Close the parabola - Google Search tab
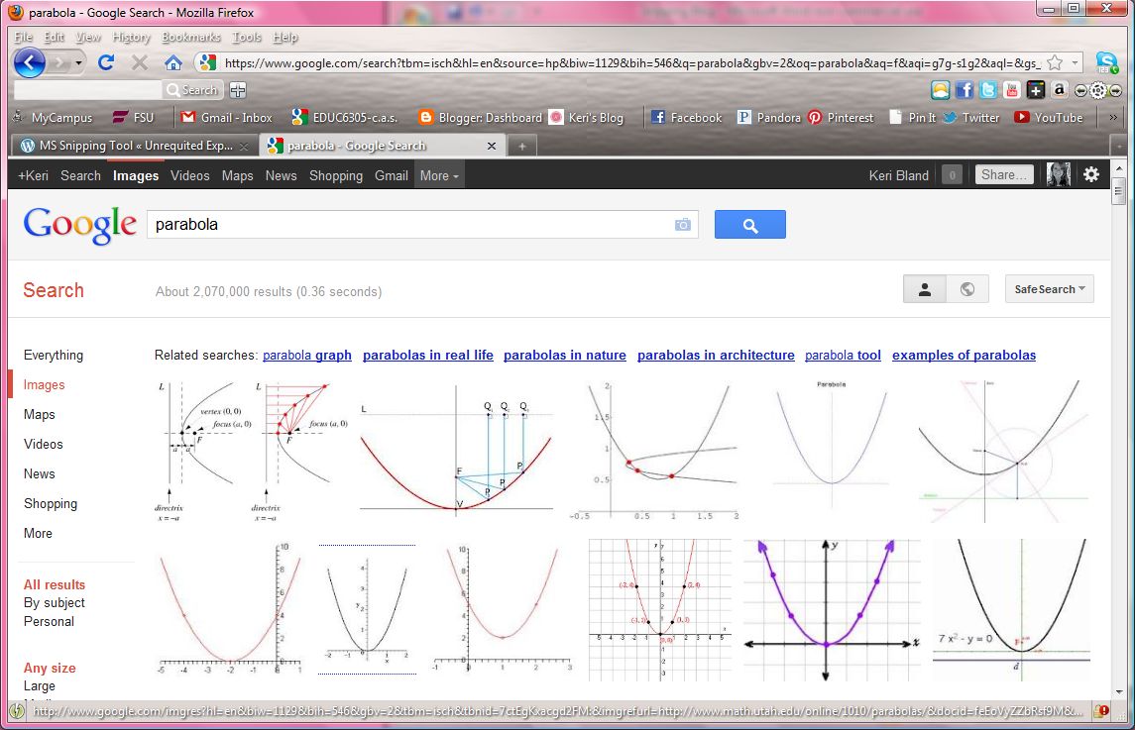This screenshot has width=1135, height=730. (492, 147)
